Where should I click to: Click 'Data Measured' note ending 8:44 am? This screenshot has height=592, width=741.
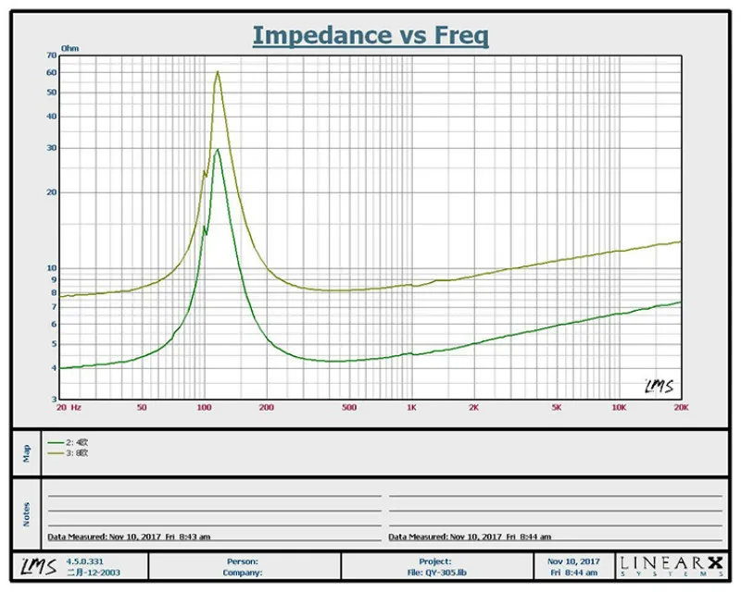coord(470,536)
